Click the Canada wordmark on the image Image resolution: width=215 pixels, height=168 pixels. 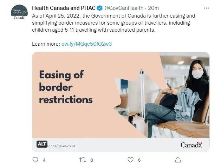click(x=191, y=145)
